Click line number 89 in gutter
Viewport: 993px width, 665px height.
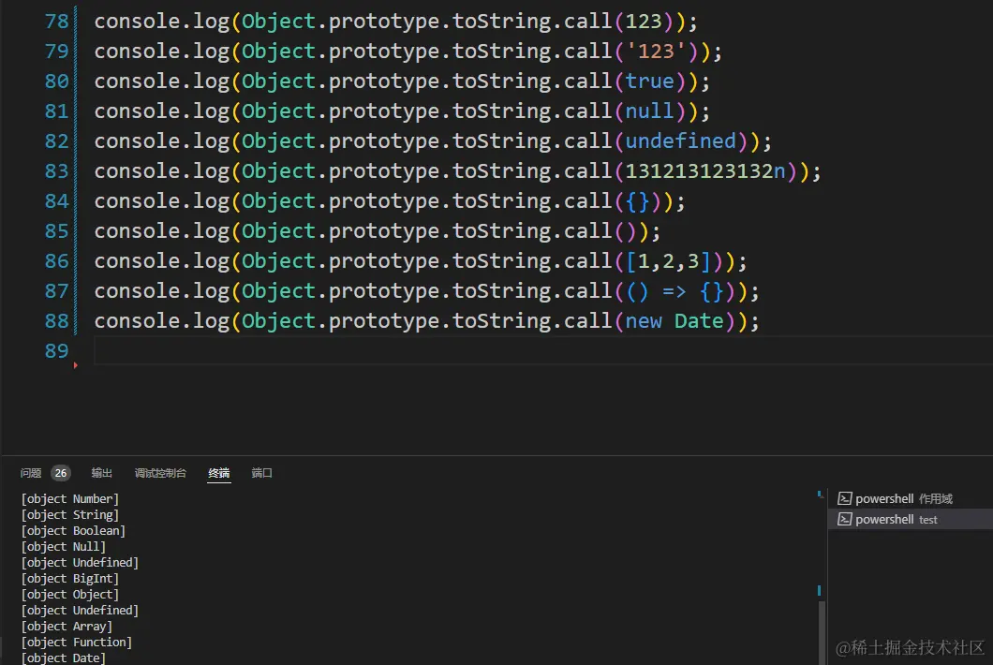[56, 351]
